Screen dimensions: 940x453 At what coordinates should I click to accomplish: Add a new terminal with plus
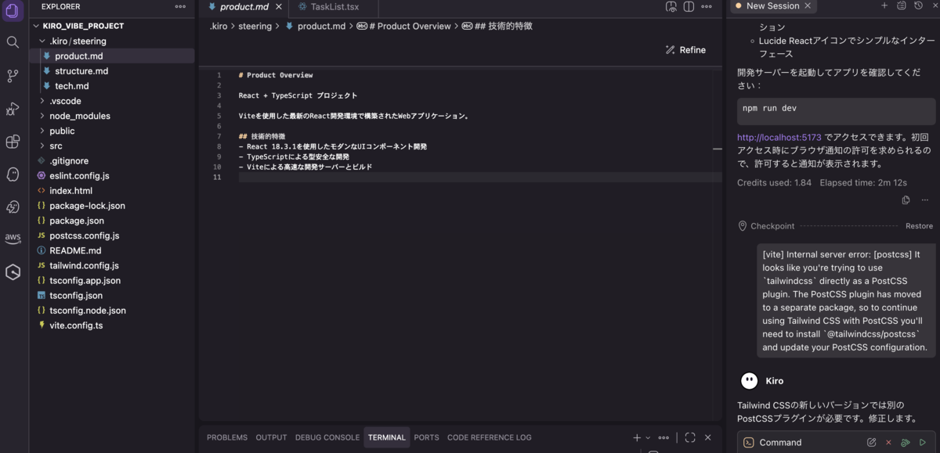[637, 437]
